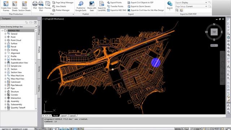231x130 pixels.
Task: Click the Toolspace tree scrollbar down arrow
Action: click(36, 109)
